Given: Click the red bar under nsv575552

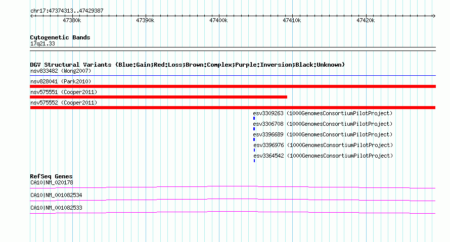Looking at the screenshot, I should click(x=233, y=108).
